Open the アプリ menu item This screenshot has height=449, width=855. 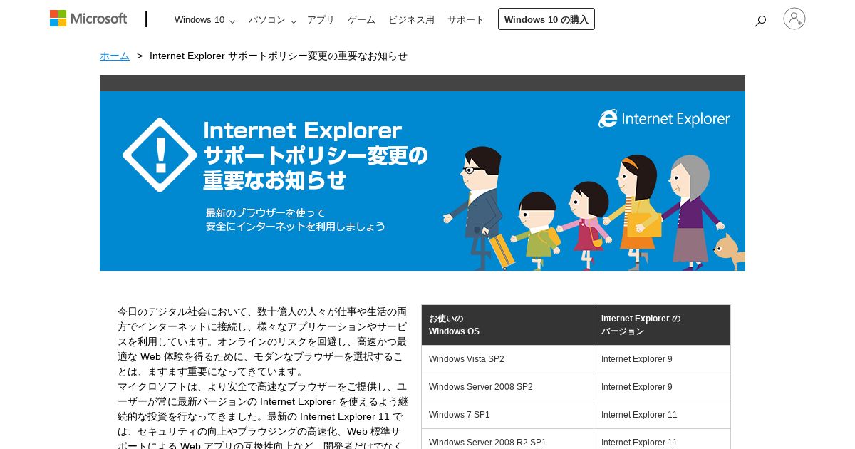321,20
